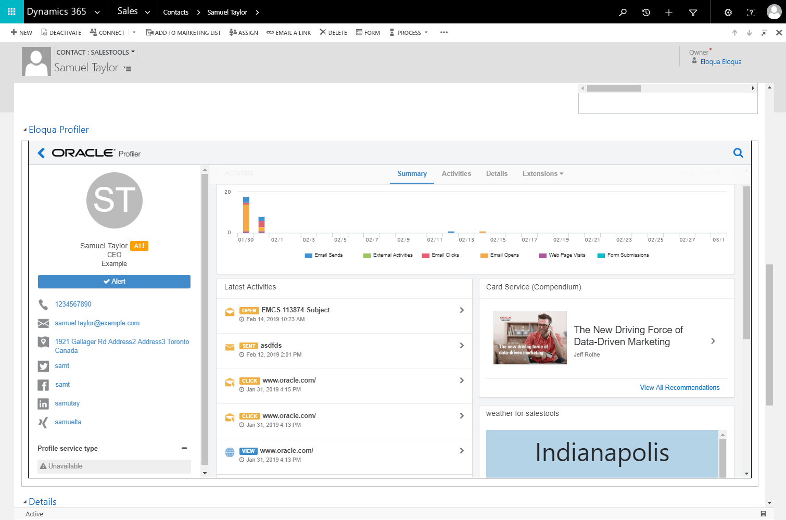Click the LinkedIn icon beside samutay
Viewport: 786px width, 520px height.
point(43,404)
